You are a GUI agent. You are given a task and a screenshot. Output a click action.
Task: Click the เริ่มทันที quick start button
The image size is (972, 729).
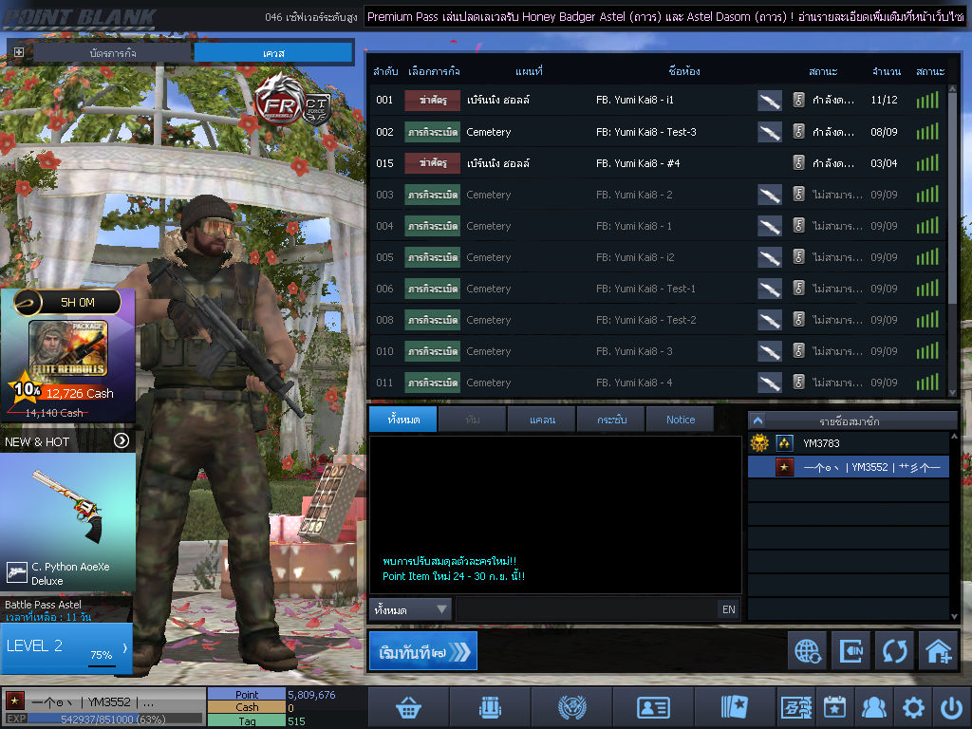423,651
